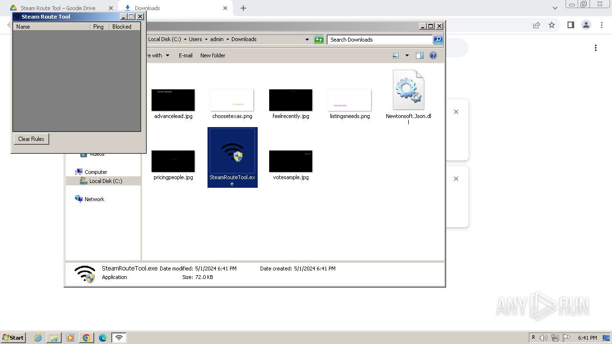
Task: Dismiss the upper notification card
Action: [456, 112]
